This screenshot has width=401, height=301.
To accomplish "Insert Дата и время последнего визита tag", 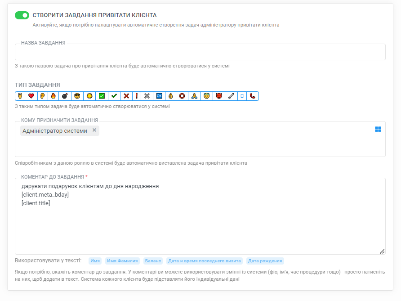I will point(205,261).
